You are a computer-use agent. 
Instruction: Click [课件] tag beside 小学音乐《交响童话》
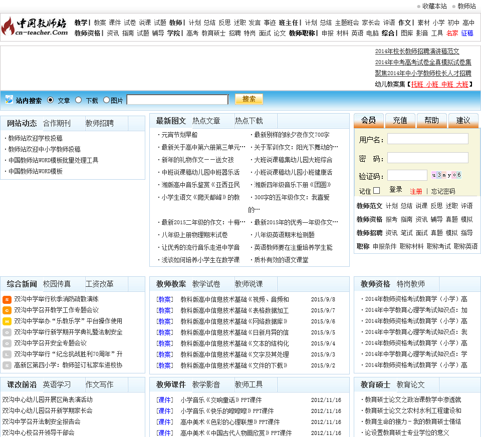165,400
